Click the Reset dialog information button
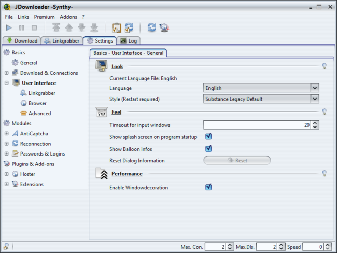The width and height of the screenshot is (337, 253). [237, 160]
